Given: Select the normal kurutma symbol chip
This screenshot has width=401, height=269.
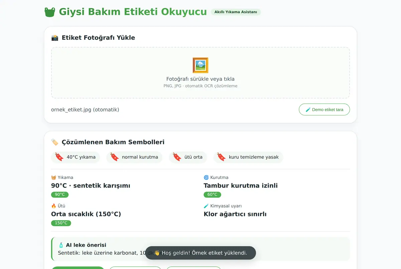Looking at the screenshot, I should pos(134,157).
